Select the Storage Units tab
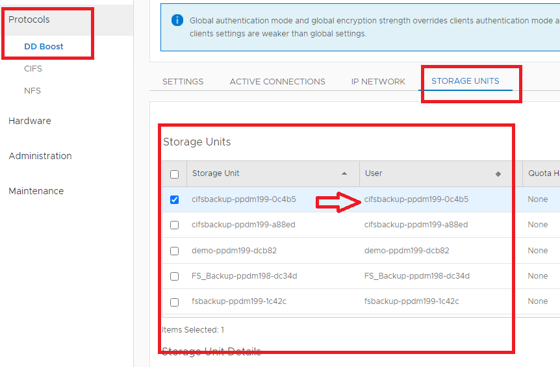 coord(465,81)
